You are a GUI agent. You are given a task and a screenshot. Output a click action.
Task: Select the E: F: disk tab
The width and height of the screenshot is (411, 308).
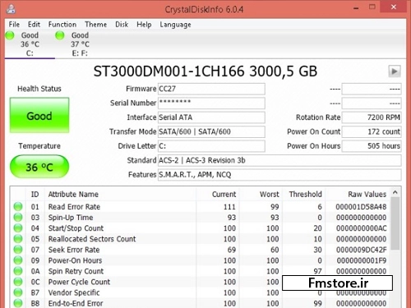coord(80,44)
